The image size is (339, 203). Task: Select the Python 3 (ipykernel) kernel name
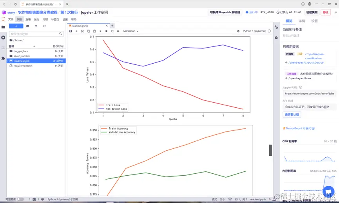(254, 31)
